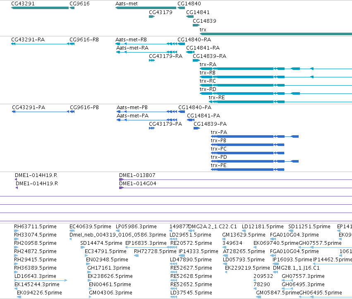Image resolution: width=352 pixels, height=299 pixels.
Task: Select EST RH33074.5prime label
Action: [35, 235]
